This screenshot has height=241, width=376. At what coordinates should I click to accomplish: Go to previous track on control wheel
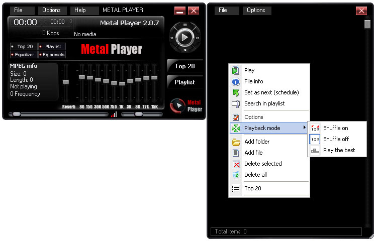[172, 38]
